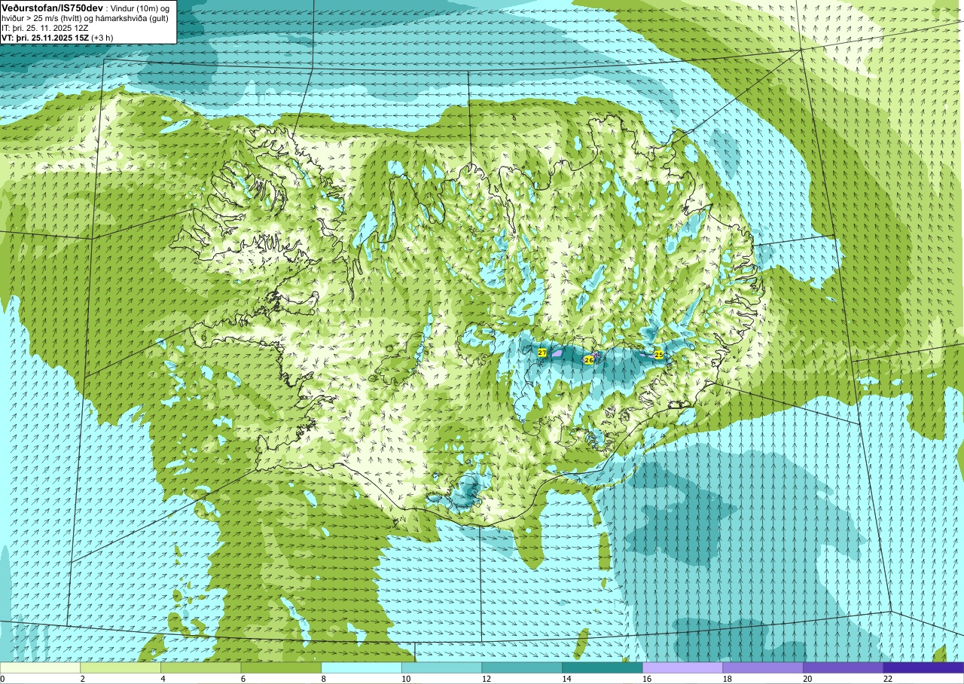964x684 pixels.
Task: Click the scale label '8'
Action: point(323,679)
